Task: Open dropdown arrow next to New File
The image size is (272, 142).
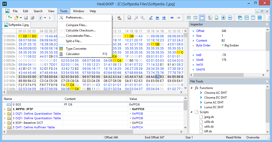Action: [11, 18]
